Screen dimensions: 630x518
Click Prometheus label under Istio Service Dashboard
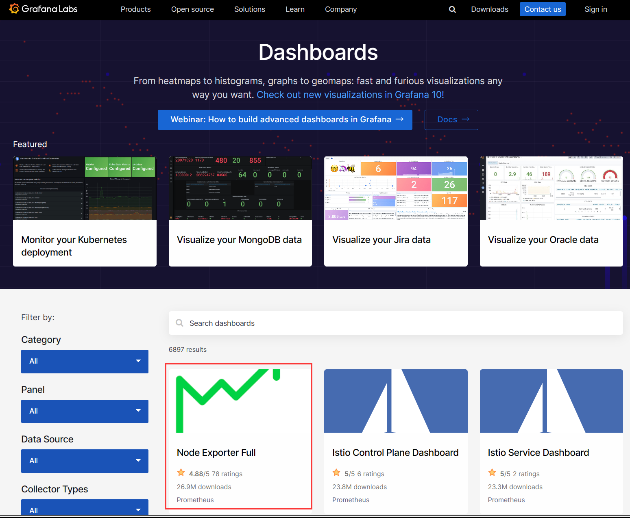click(x=506, y=500)
